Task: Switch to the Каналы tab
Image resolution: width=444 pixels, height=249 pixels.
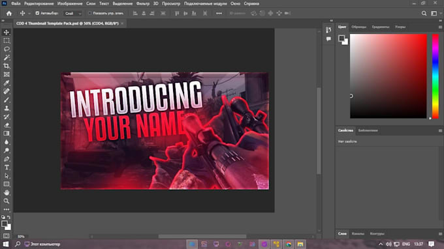Action: 358,234
